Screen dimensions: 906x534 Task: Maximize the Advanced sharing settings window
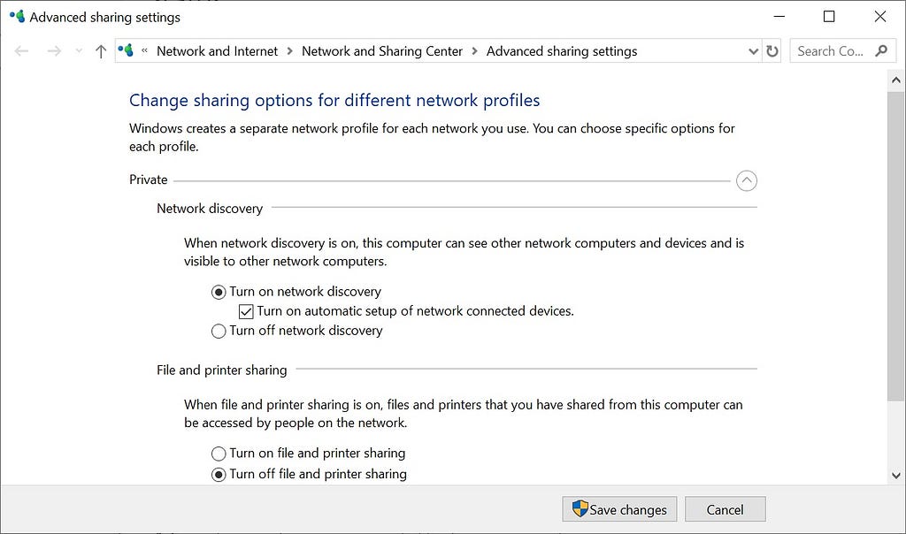829,17
